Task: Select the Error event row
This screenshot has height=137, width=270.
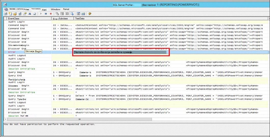Action: 136,52
